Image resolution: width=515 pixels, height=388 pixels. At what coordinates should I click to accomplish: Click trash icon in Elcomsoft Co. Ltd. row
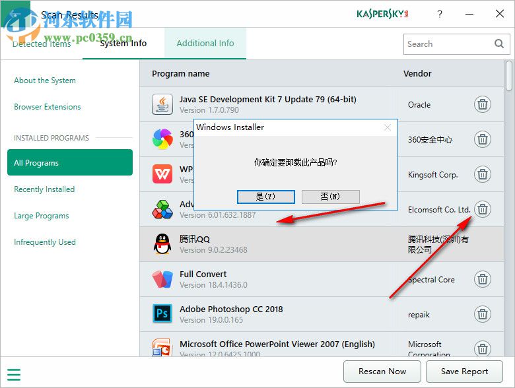click(482, 209)
